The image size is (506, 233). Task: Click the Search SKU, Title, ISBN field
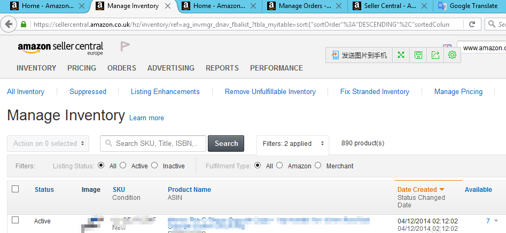pyautogui.click(x=153, y=144)
